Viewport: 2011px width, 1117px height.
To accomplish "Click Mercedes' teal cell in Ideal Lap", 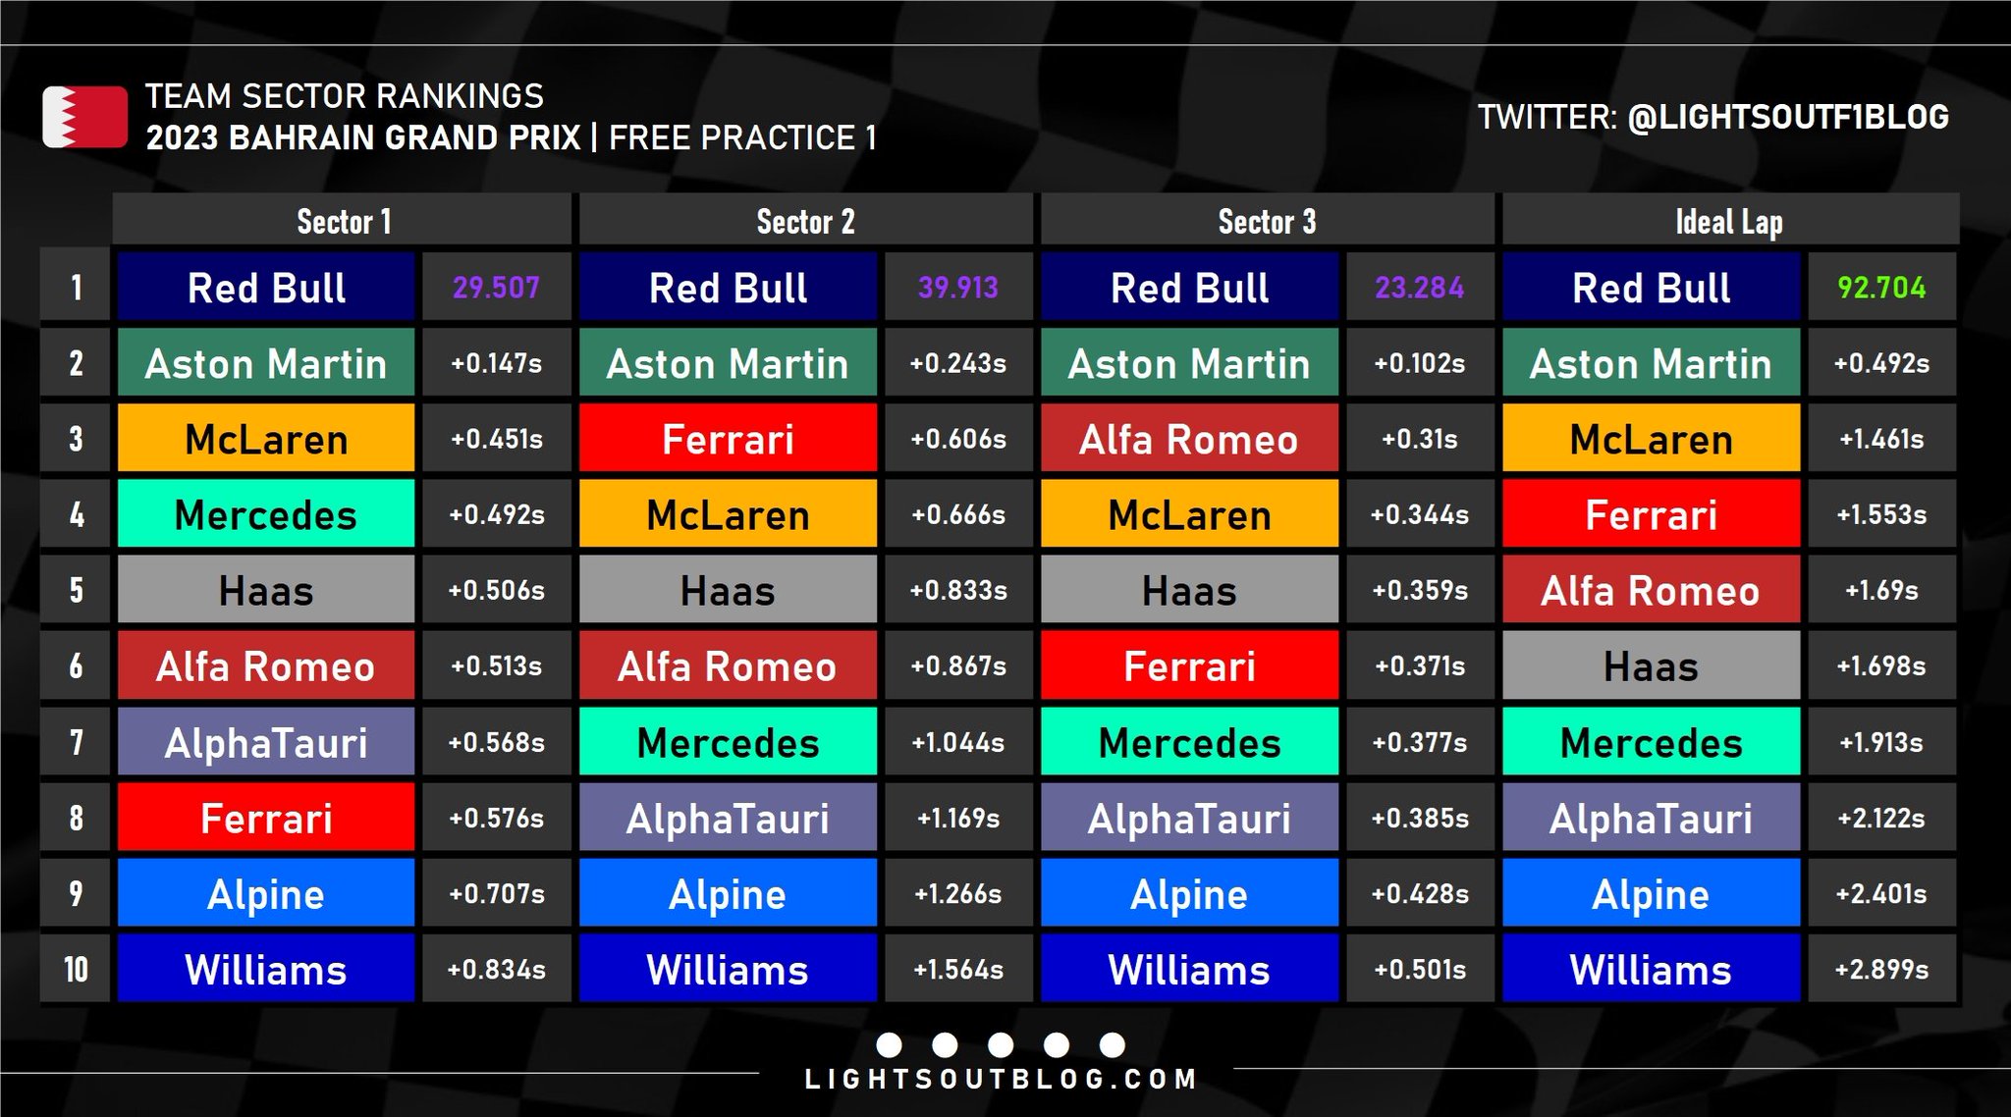I will click(x=1651, y=743).
